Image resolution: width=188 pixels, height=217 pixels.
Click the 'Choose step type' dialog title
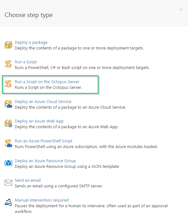pos(29,15)
